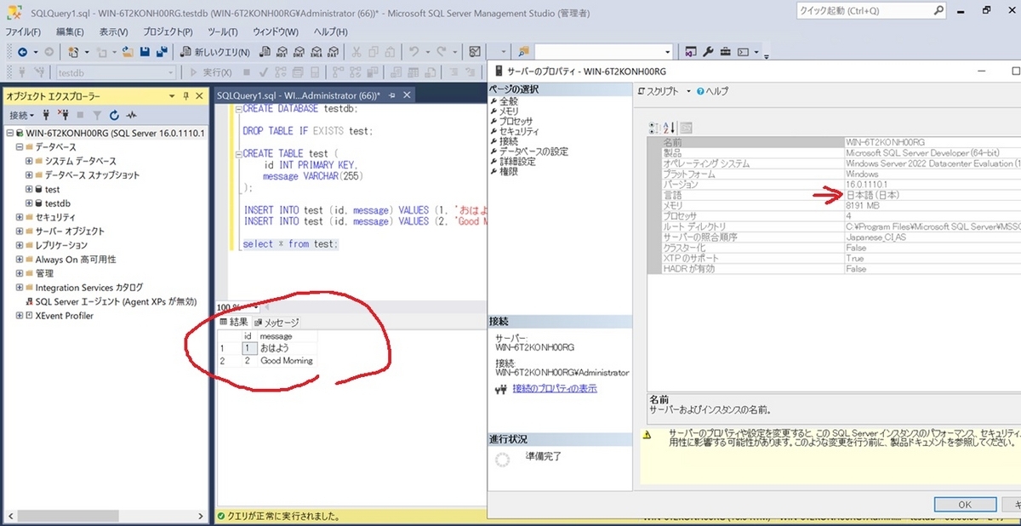This screenshot has width=1021, height=526.
Task: Select the test database in tree
Action: 52,190
